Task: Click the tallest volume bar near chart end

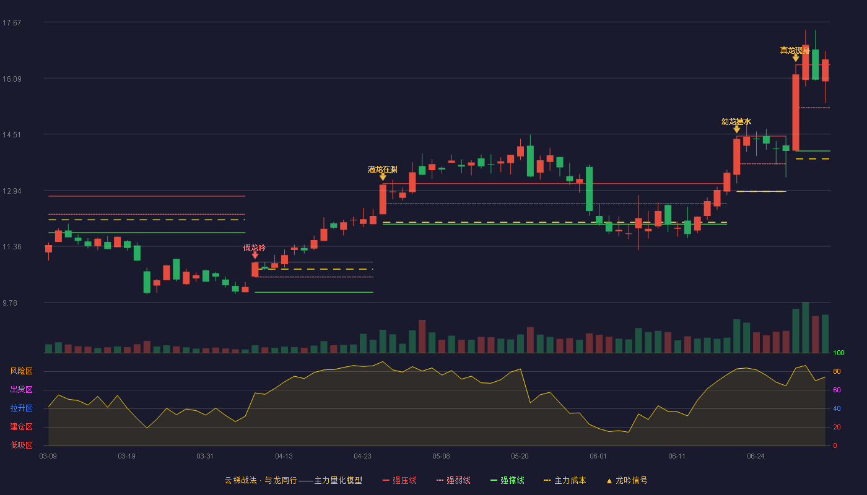Action: (805, 327)
